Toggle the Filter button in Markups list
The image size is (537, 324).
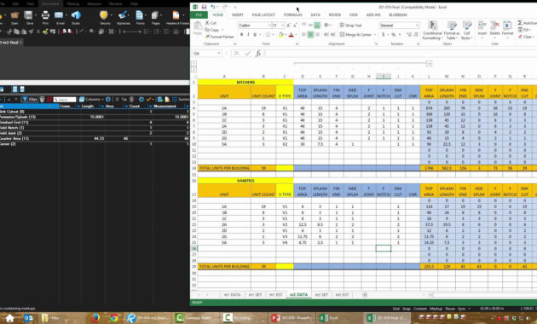30,99
